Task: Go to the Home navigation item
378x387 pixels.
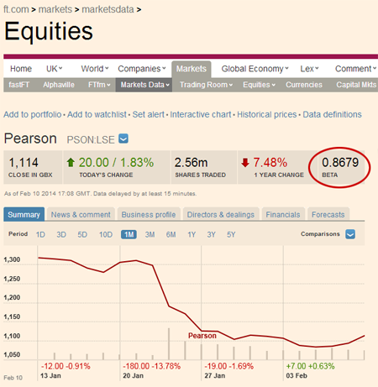Action: coord(21,69)
